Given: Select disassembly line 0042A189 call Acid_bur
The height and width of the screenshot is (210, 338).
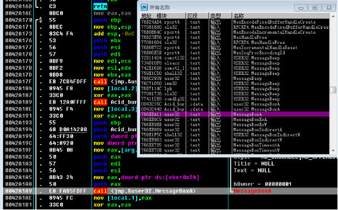Looking at the screenshot, I should pos(70,102).
